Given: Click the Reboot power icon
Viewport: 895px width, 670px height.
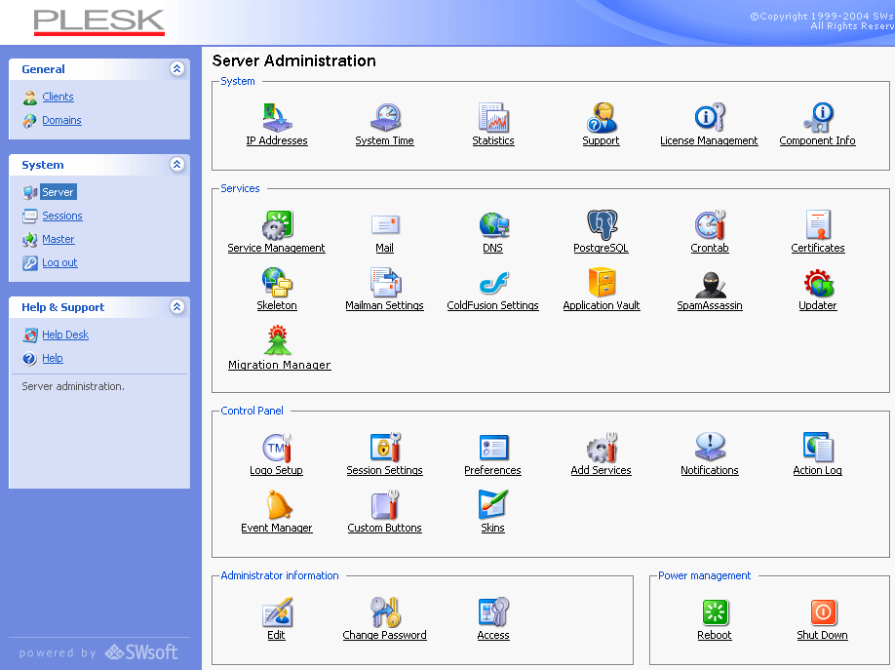Looking at the screenshot, I should (x=715, y=612).
